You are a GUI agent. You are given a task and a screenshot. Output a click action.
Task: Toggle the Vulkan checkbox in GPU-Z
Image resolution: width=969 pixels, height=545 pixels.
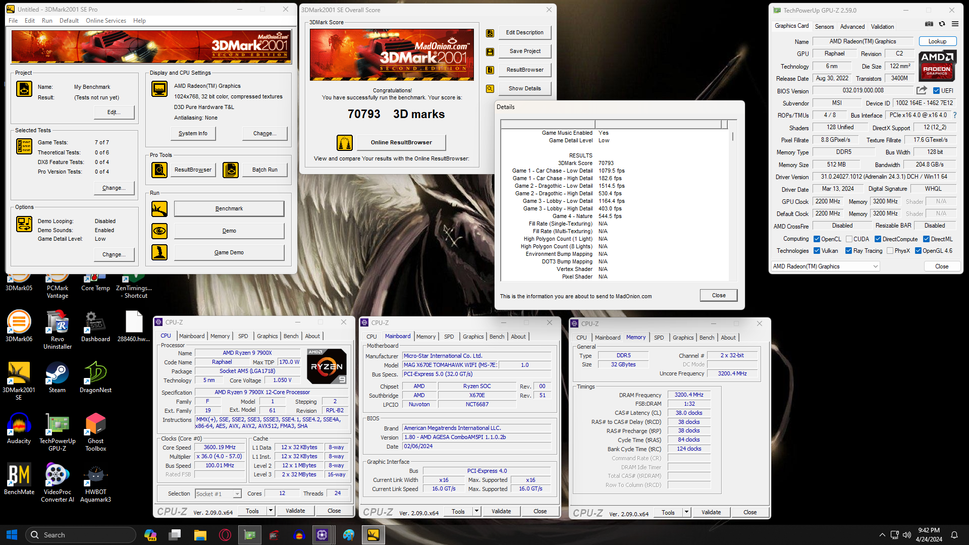click(817, 251)
